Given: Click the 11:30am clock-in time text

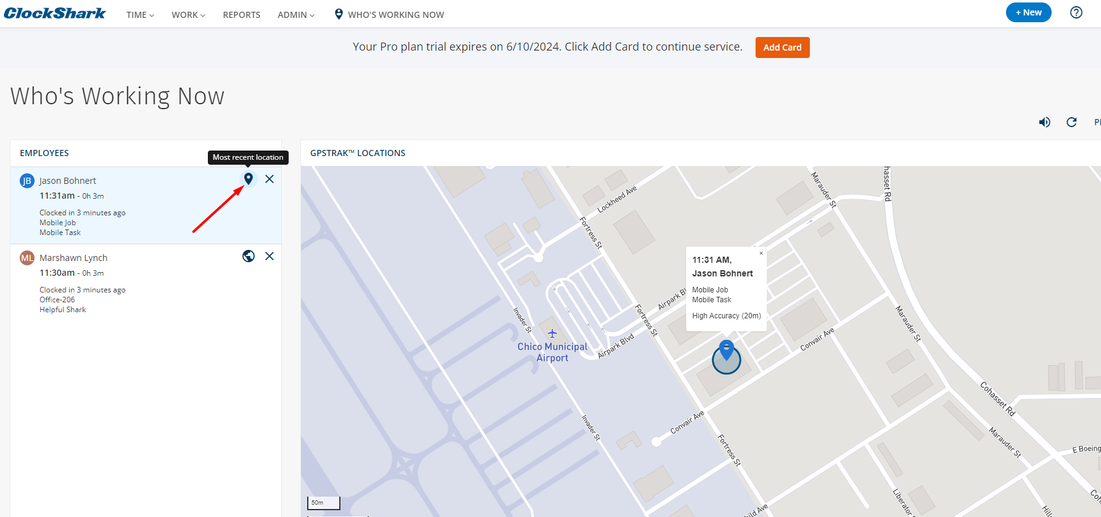Looking at the screenshot, I should coord(57,273).
